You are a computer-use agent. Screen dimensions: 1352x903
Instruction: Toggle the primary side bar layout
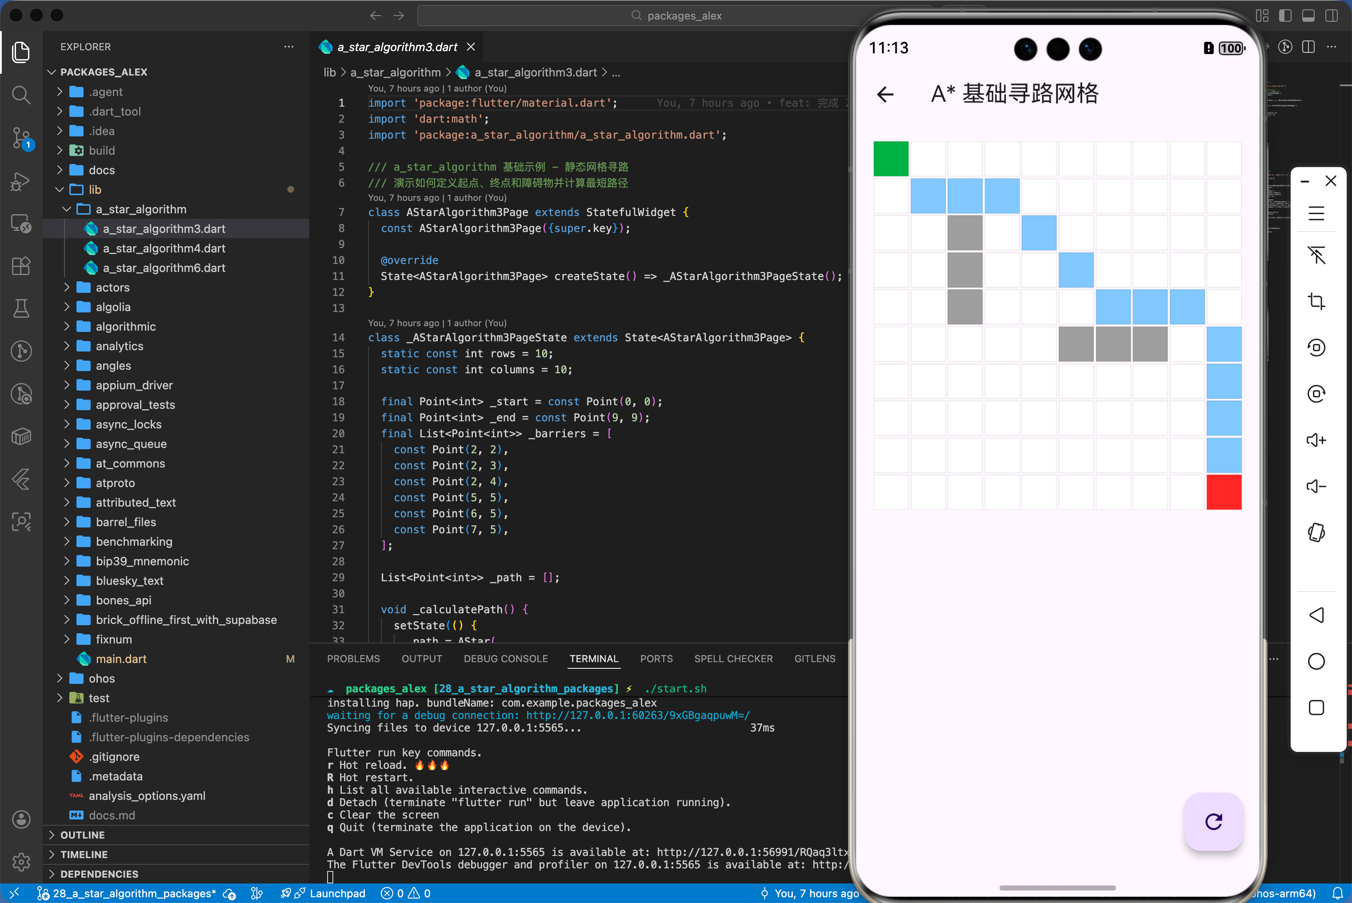1285,16
